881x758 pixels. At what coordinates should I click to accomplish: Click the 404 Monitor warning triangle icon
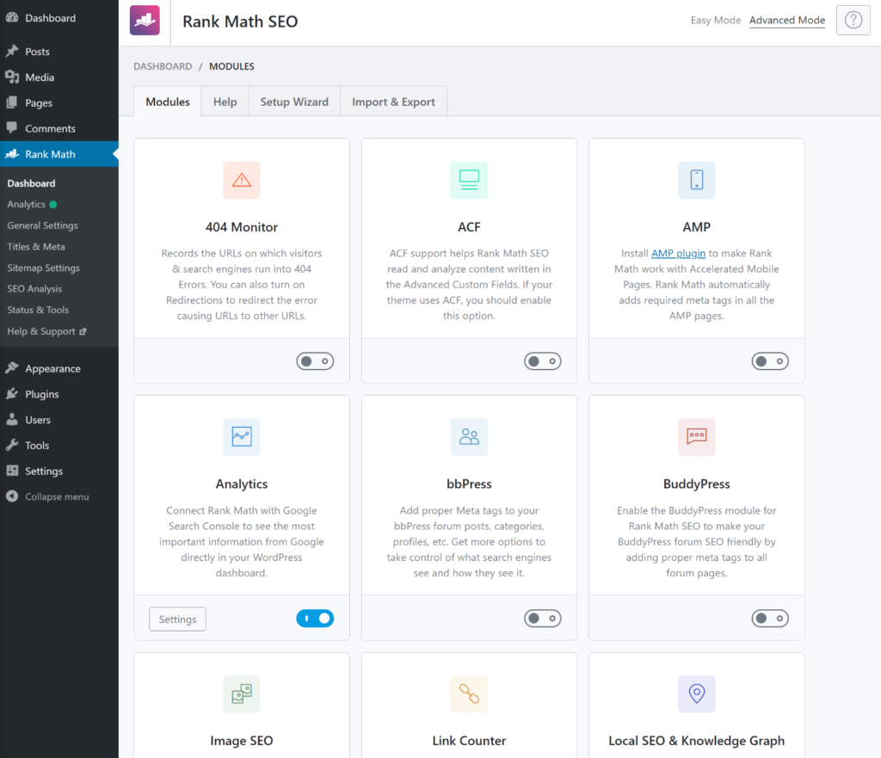[242, 180]
